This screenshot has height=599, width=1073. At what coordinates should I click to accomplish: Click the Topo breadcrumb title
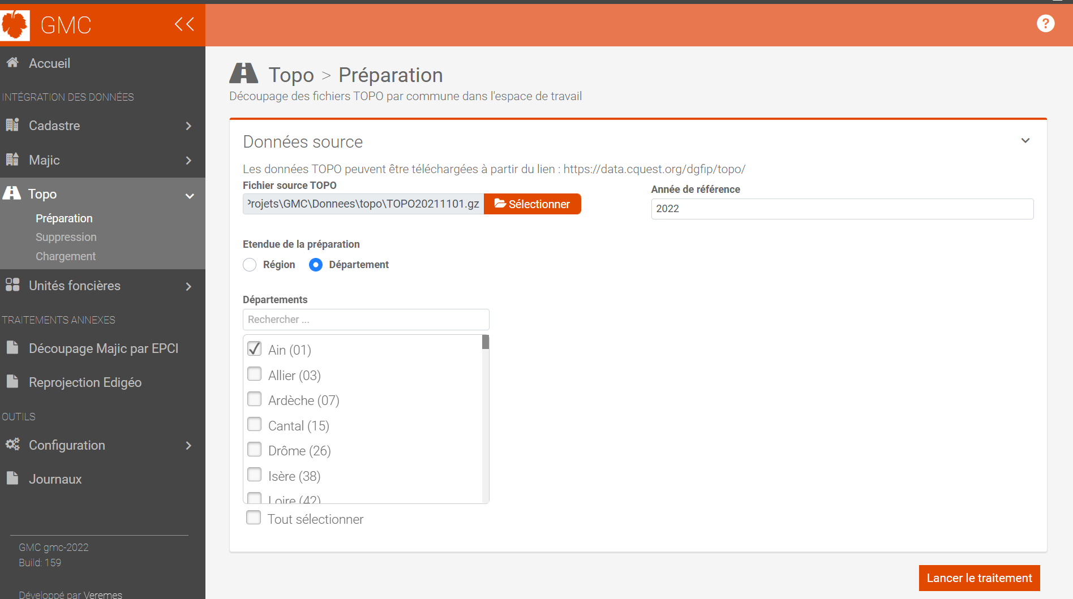click(x=291, y=75)
